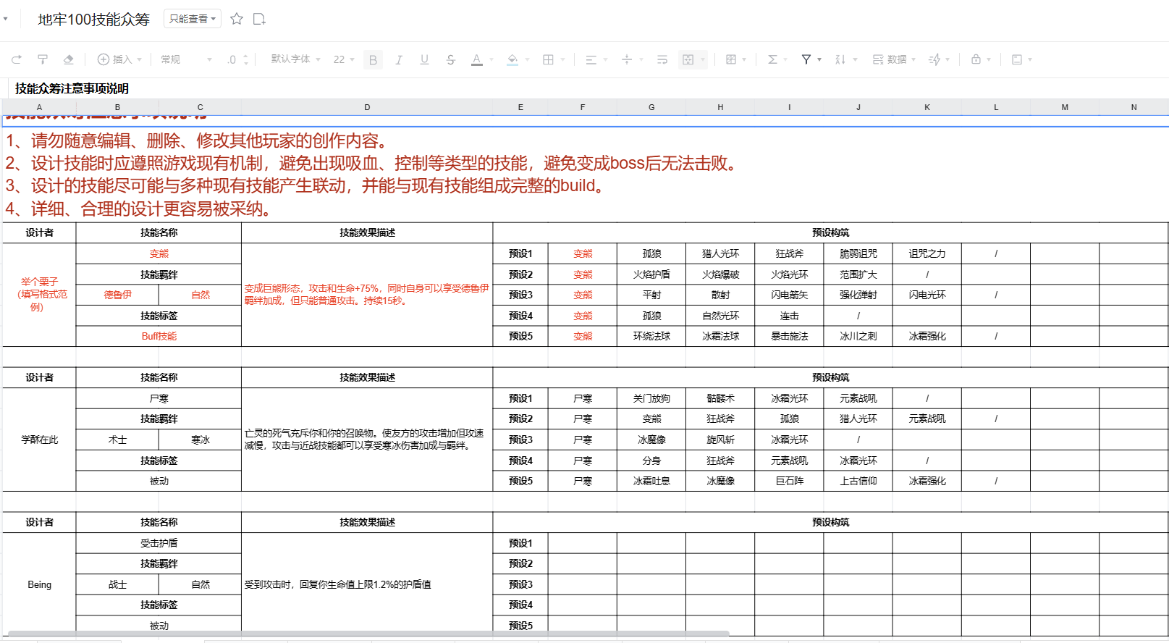This screenshot has width=1169, height=643.
Task: Star the 地牢100技能众筹 document
Action: tap(237, 19)
